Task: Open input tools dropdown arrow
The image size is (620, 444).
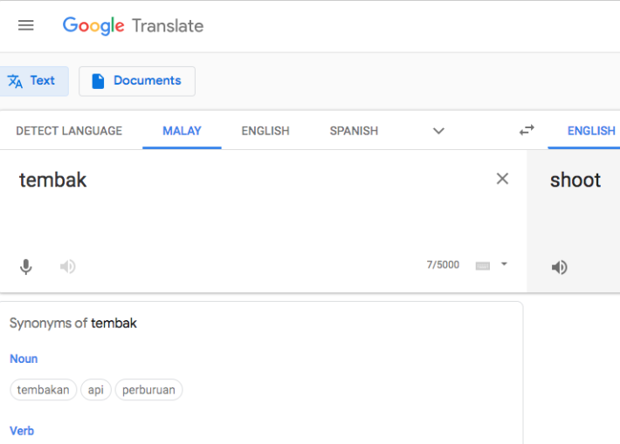Action: click(504, 264)
